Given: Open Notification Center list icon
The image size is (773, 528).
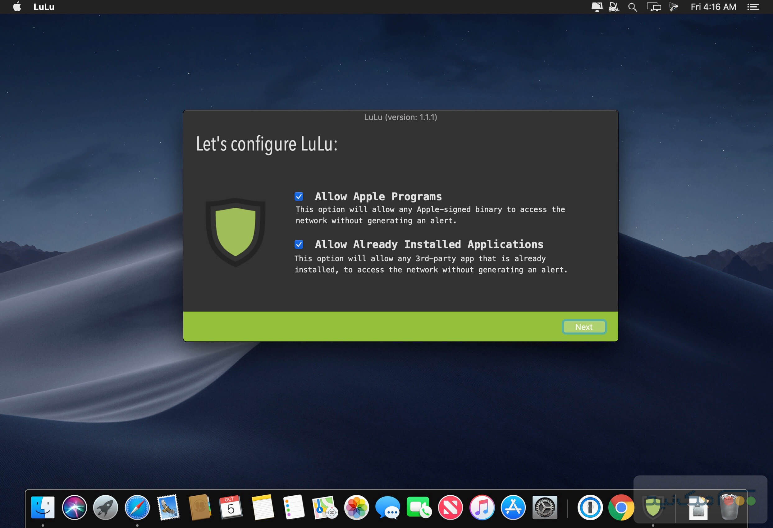Looking at the screenshot, I should pos(753,7).
